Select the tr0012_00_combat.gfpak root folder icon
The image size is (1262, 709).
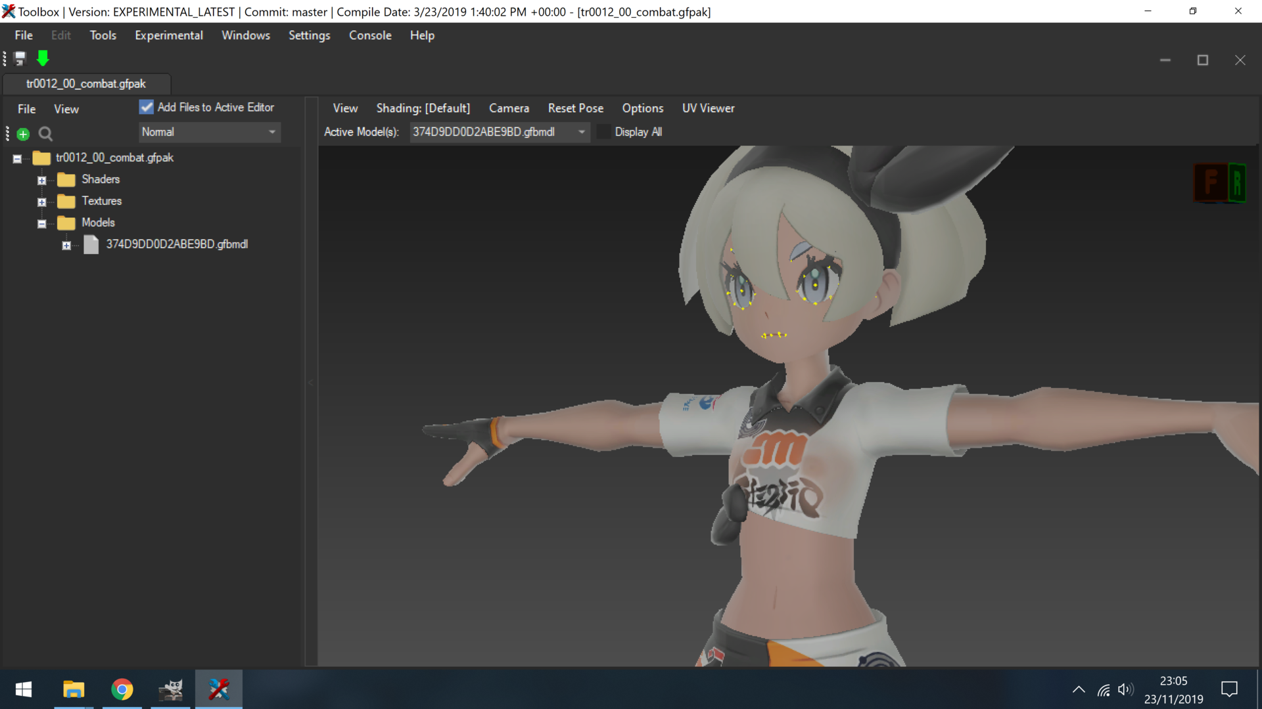[41, 158]
